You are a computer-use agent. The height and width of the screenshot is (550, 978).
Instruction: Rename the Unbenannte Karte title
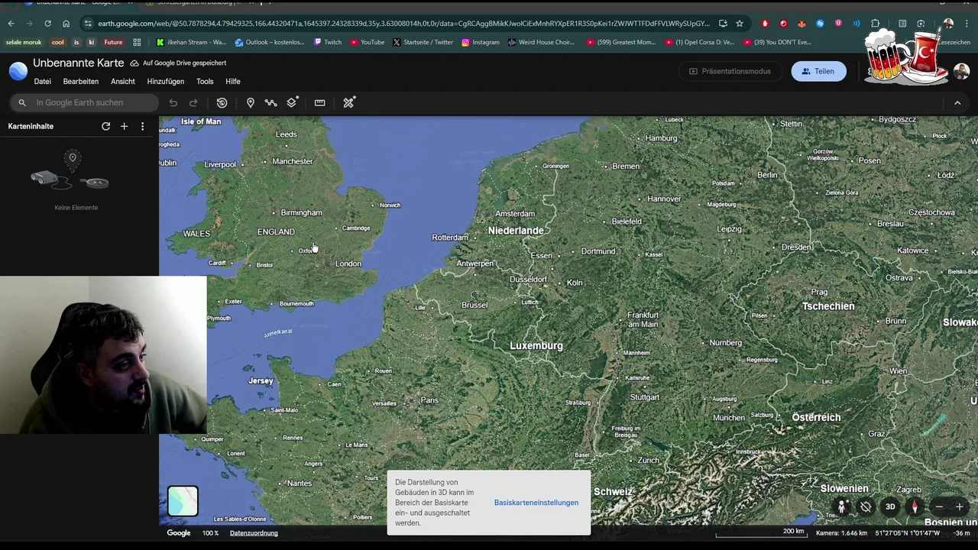click(x=79, y=63)
